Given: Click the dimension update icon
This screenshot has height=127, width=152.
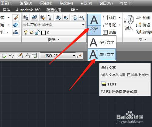Looking at the screenshot, I should click(34, 56).
